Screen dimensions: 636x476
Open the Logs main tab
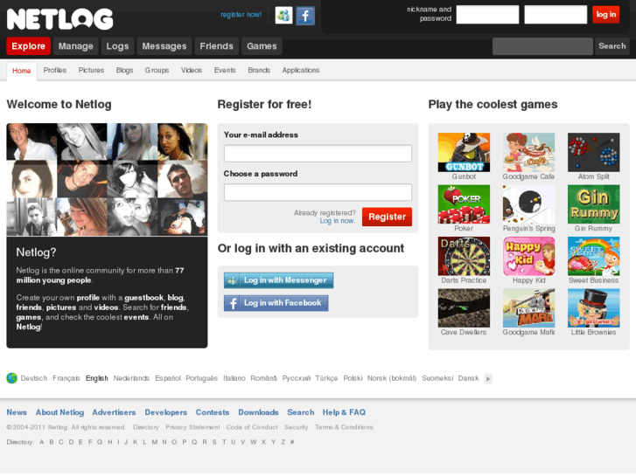[x=117, y=46]
